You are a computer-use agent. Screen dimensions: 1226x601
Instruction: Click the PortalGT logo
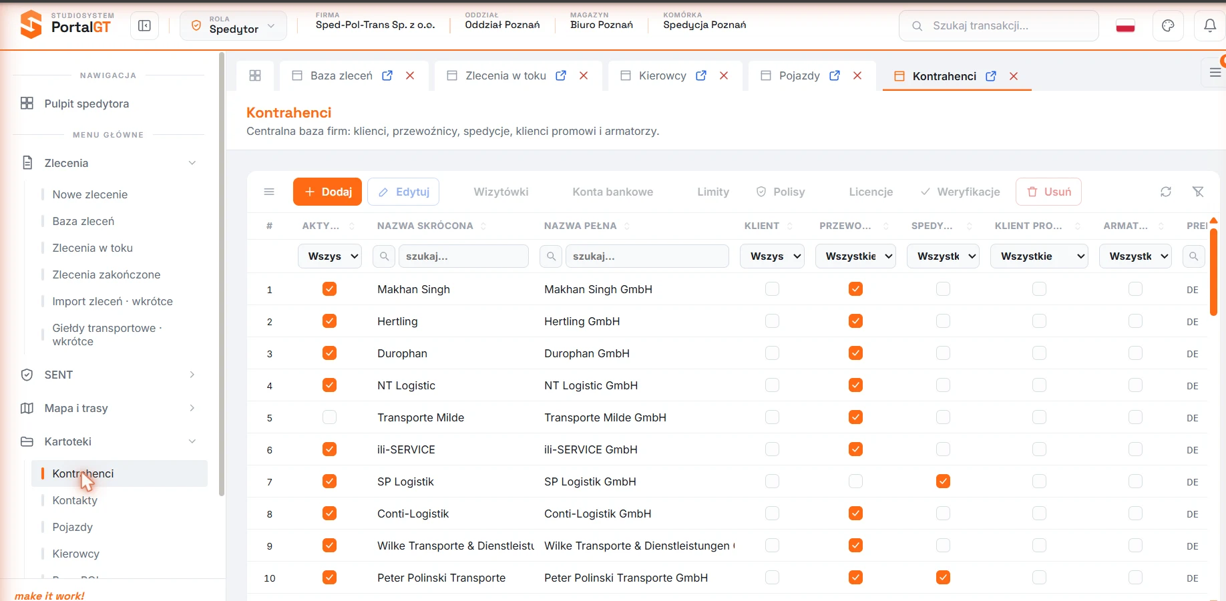click(x=66, y=24)
